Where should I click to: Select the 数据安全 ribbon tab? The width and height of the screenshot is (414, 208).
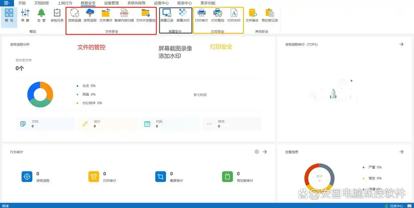pos(88,3)
